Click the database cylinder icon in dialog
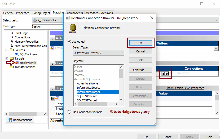Screen dimensions: 220x139 (x=73, y=28)
